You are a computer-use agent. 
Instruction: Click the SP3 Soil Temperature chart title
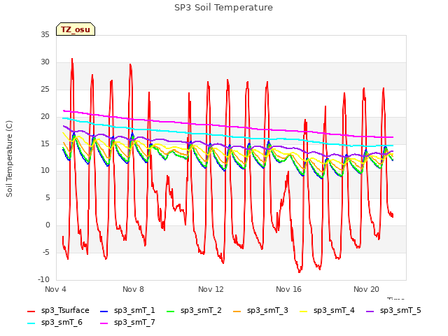pyautogui.click(x=223, y=8)
